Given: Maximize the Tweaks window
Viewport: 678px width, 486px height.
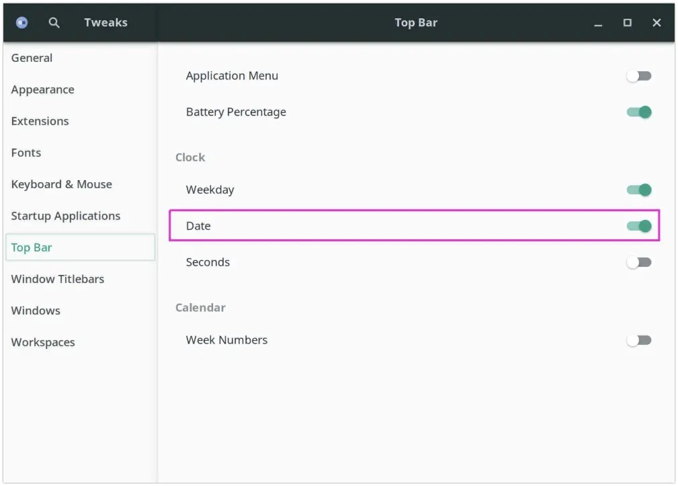Looking at the screenshot, I should (627, 23).
